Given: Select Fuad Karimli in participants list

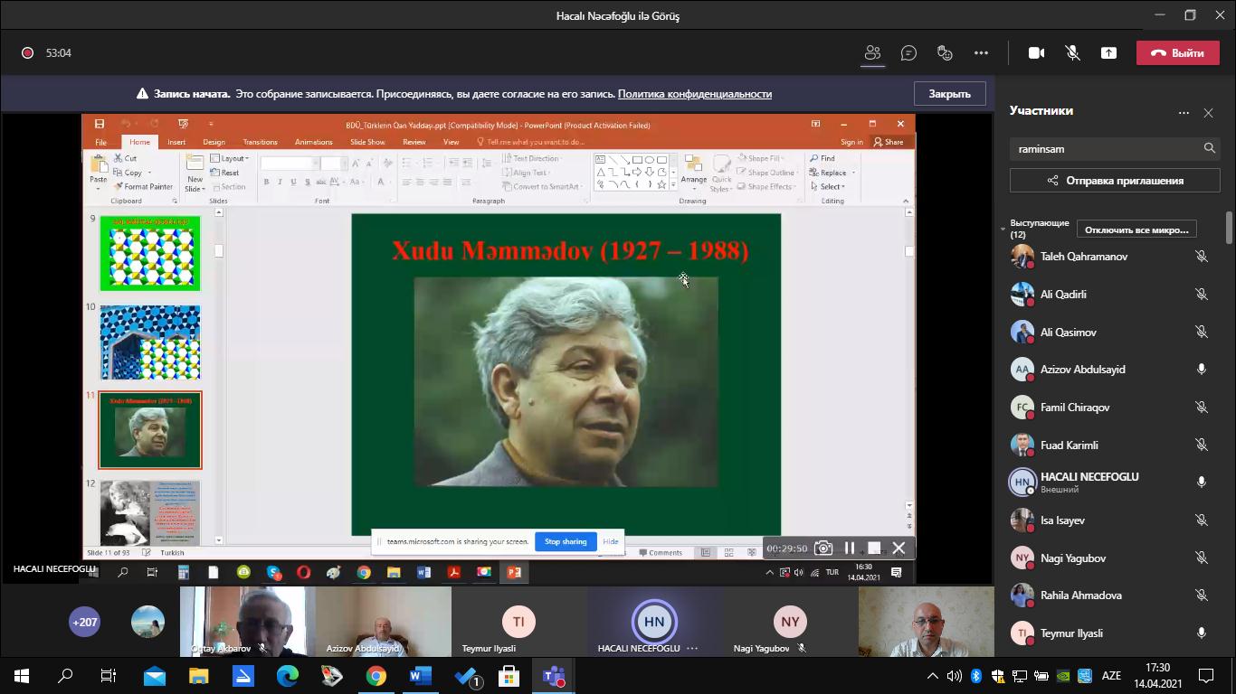Looking at the screenshot, I should 1068,445.
